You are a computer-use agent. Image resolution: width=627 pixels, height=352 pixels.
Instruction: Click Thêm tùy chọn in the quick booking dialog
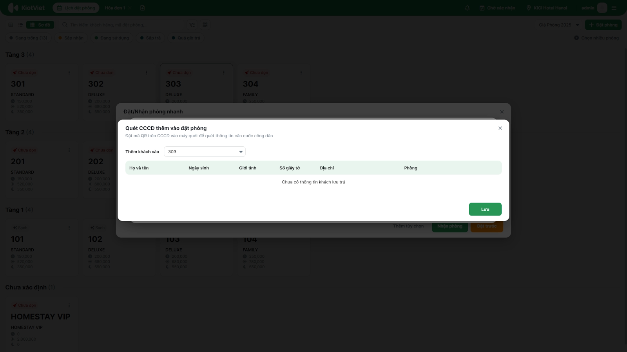click(x=408, y=226)
